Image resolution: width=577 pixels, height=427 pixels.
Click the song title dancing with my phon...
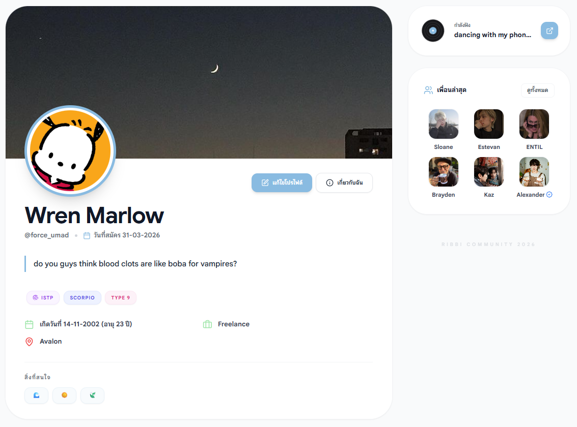pos(492,35)
